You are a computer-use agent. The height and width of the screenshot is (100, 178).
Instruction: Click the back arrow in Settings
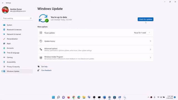click(x=3, y=3)
